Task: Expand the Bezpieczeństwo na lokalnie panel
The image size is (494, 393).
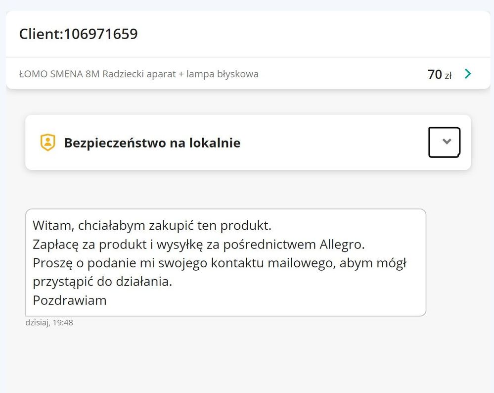Action: (445, 142)
